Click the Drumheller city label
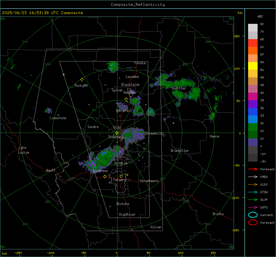Screen dimensions: 276x257 (180, 151)
